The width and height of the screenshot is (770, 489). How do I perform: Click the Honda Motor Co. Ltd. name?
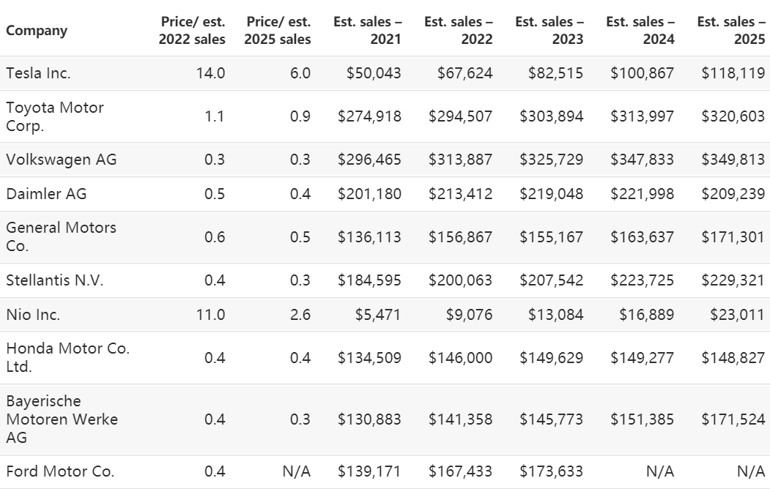67,357
